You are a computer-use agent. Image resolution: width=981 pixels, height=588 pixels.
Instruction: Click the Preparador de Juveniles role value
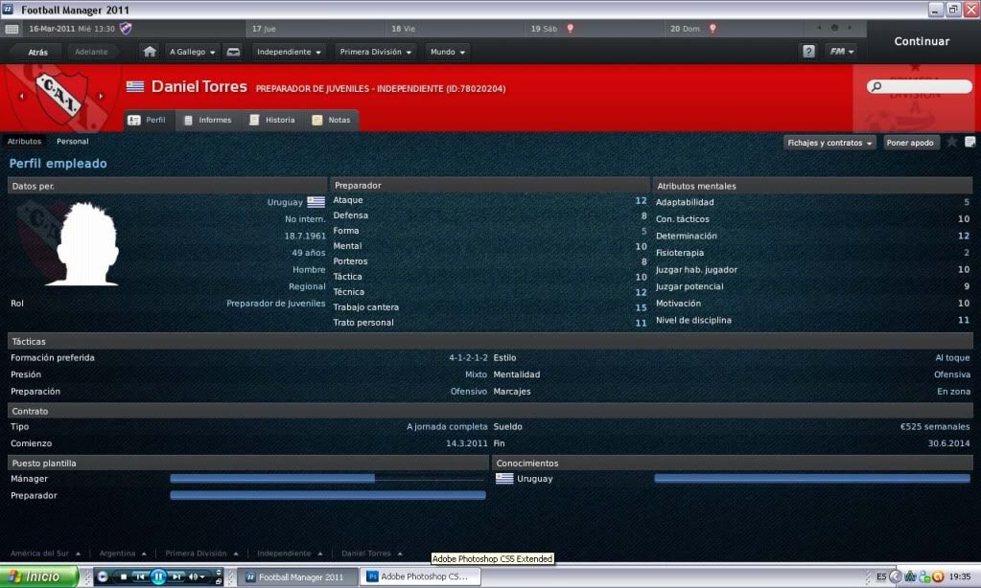(x=276, y=303)
